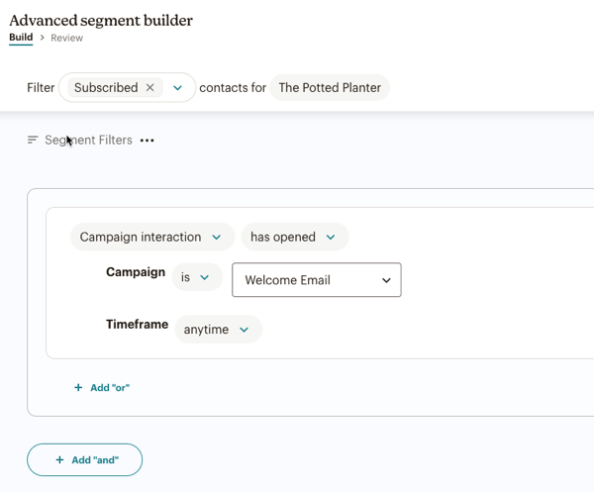Go to the Review breadcrumb step
This screenshot has height=492, width=594.
point(67,38)
